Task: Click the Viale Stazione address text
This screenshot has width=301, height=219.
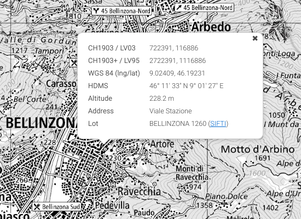Action: 170,111
